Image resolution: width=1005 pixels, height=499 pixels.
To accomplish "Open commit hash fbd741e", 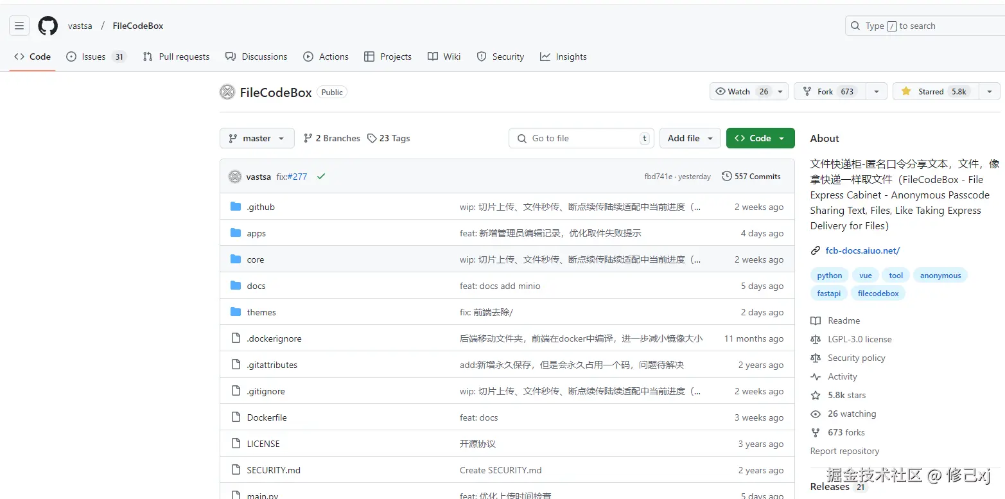I will pyautogui.click(x=659, y=177).
